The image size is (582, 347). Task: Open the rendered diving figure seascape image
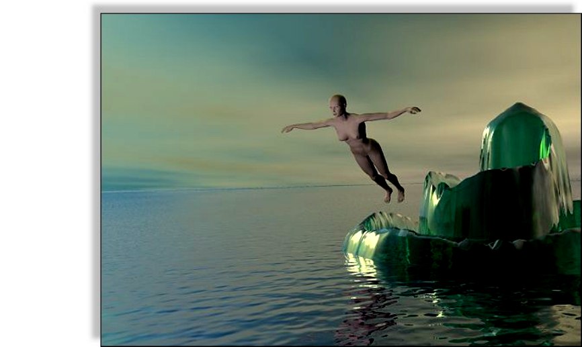(x=341, y=180)
